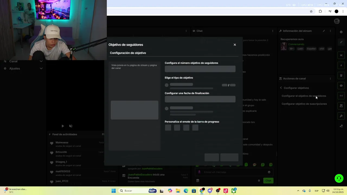The image size is (347, 195).
Task: Click the Conversando category link
Action: [x=296, y=44]
